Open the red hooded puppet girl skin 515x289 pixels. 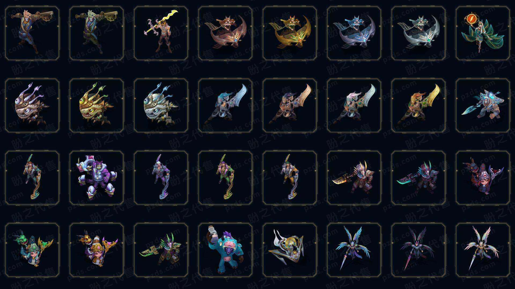483,178
